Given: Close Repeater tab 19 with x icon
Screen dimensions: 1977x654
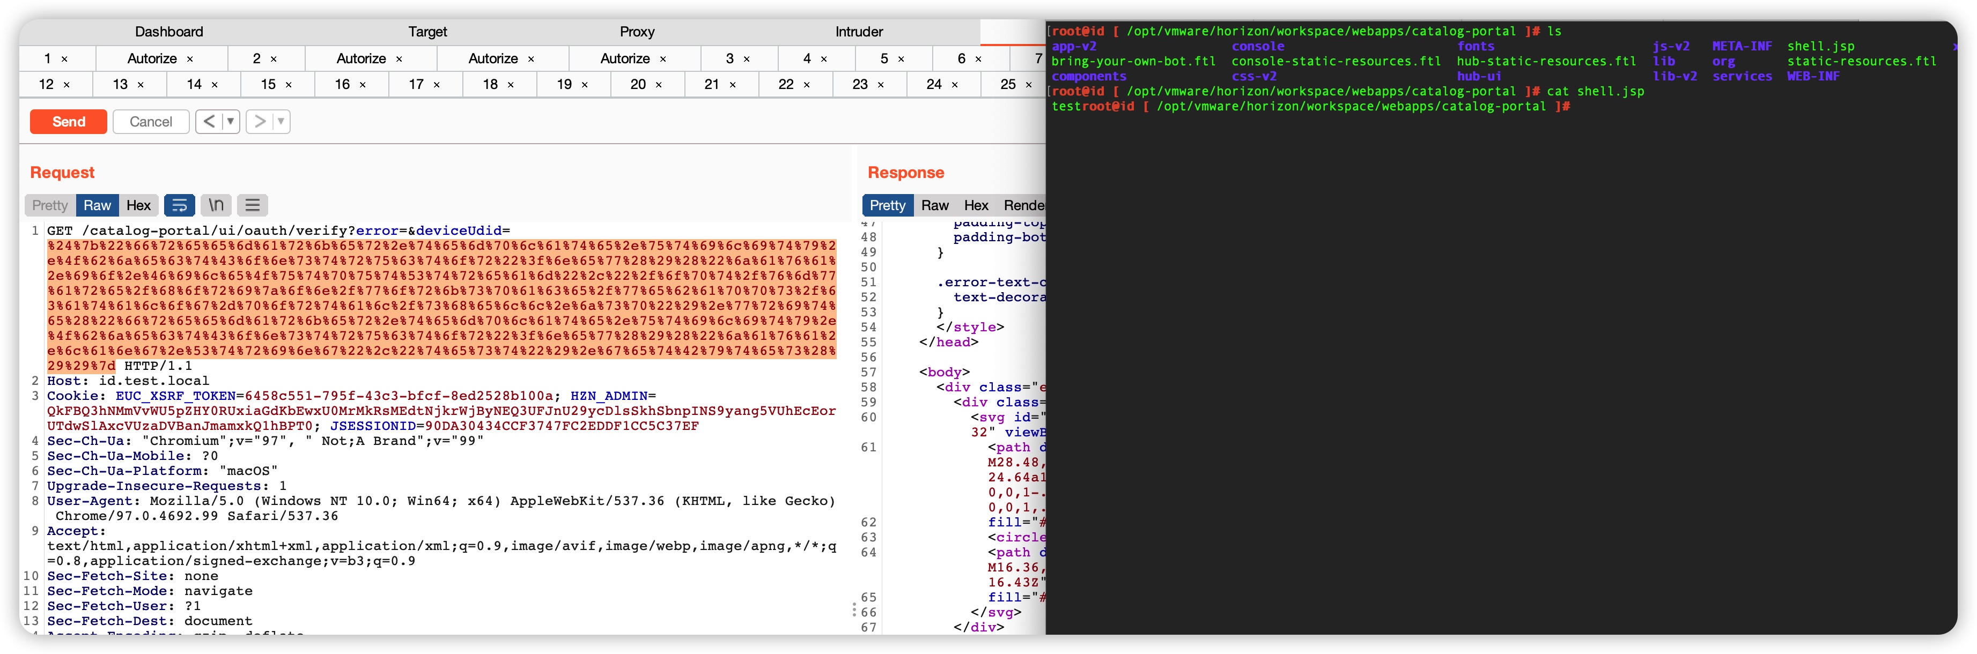Looking at the screenshot, I should pos(585,85).
